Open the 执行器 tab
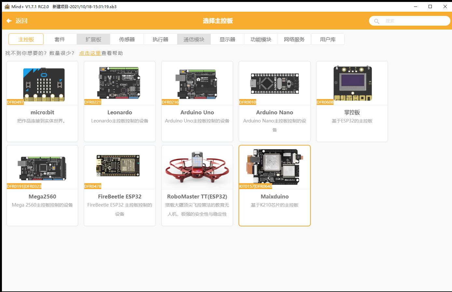This screenshot has height=292, width=452. pyautogui.click(x=160, y=39)
